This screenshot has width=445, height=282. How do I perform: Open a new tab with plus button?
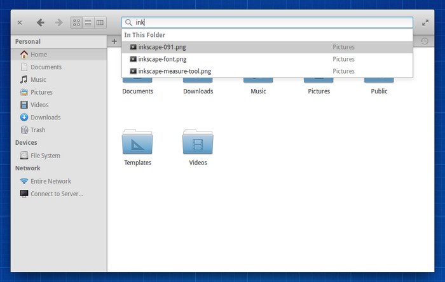coord(114,41)
